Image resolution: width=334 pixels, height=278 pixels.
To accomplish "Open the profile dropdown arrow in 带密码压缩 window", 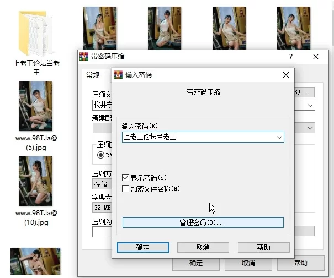I will pyautogui.click(x=310, y=128).
